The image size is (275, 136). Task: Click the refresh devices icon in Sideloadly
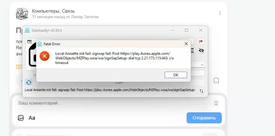(x=29, y=82)
